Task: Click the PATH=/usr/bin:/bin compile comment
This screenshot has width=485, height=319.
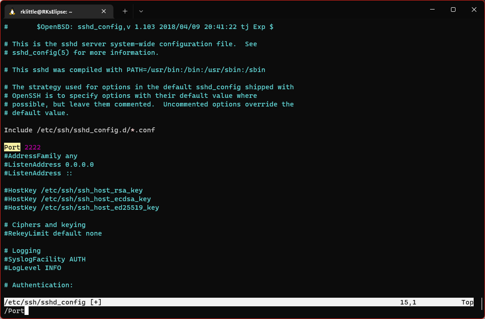Action: 135,70
